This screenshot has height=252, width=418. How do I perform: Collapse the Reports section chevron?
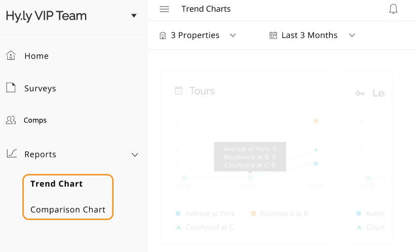tap(135, 155)
